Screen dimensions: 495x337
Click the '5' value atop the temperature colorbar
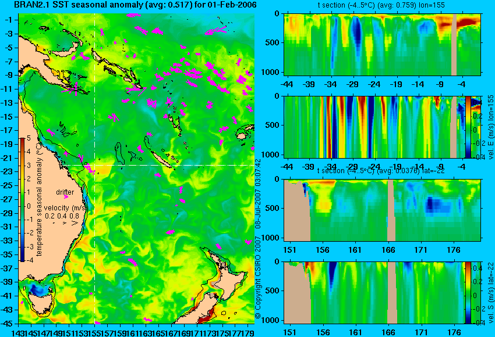click(29, 138)
